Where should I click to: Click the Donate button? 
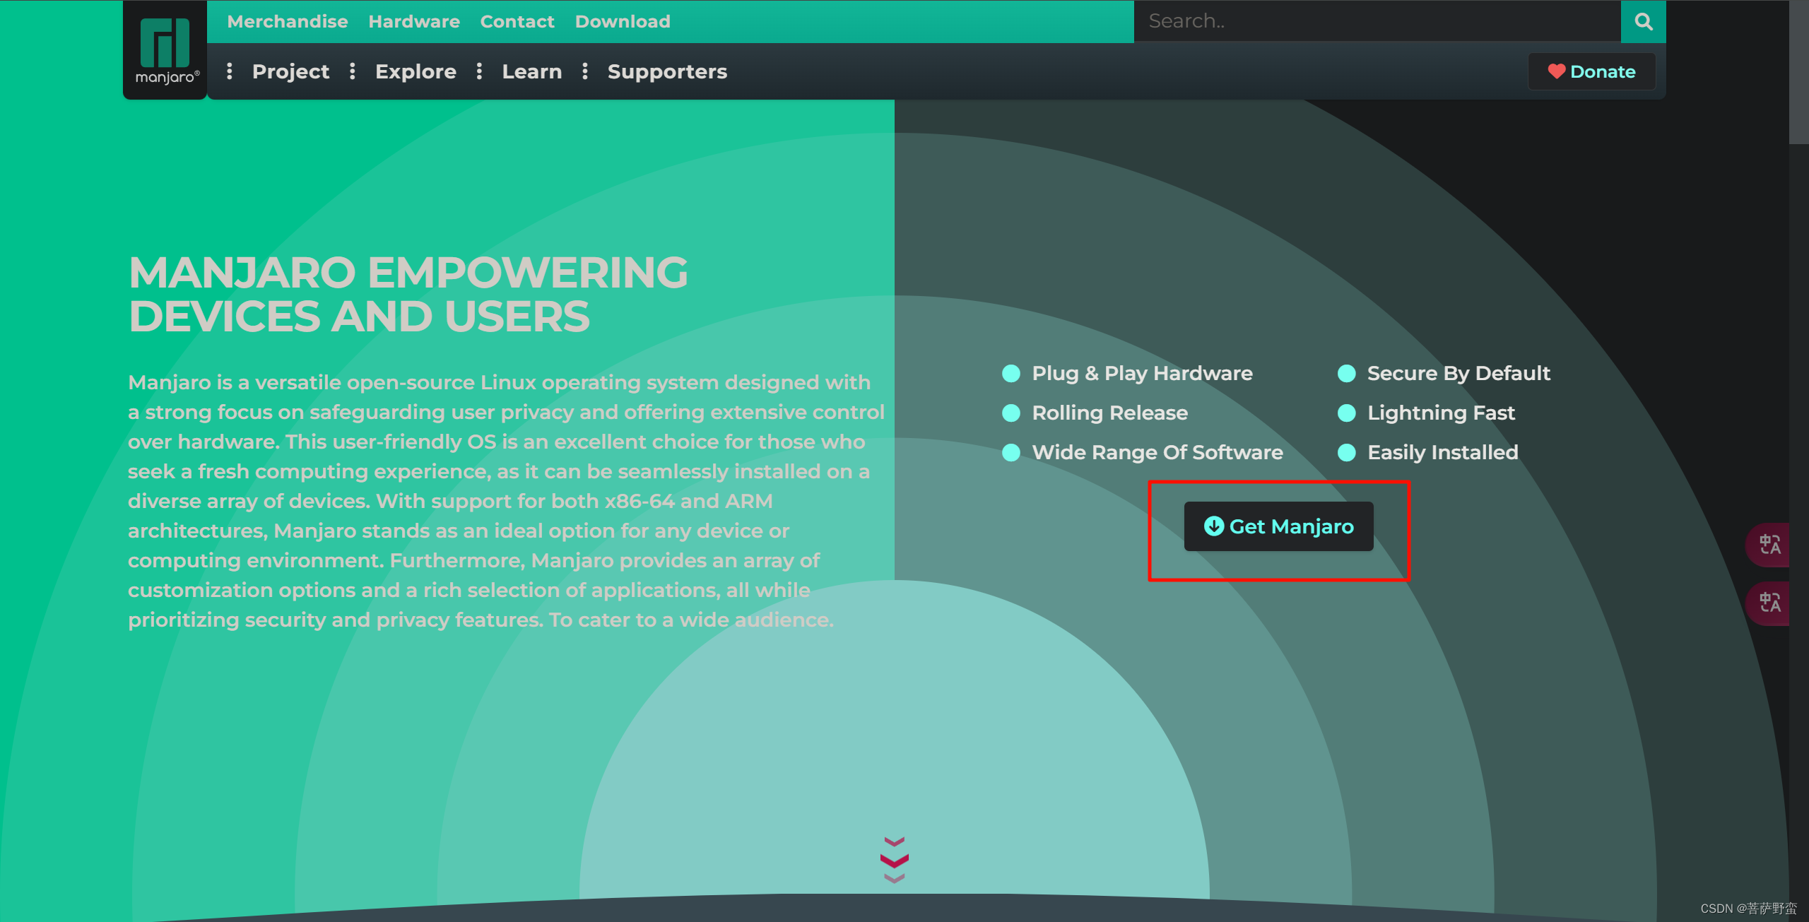[1591, 71]
